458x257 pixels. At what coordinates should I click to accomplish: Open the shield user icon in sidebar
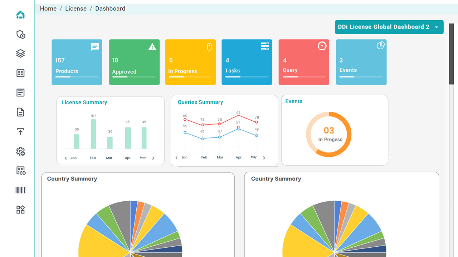tap(20, 34)
